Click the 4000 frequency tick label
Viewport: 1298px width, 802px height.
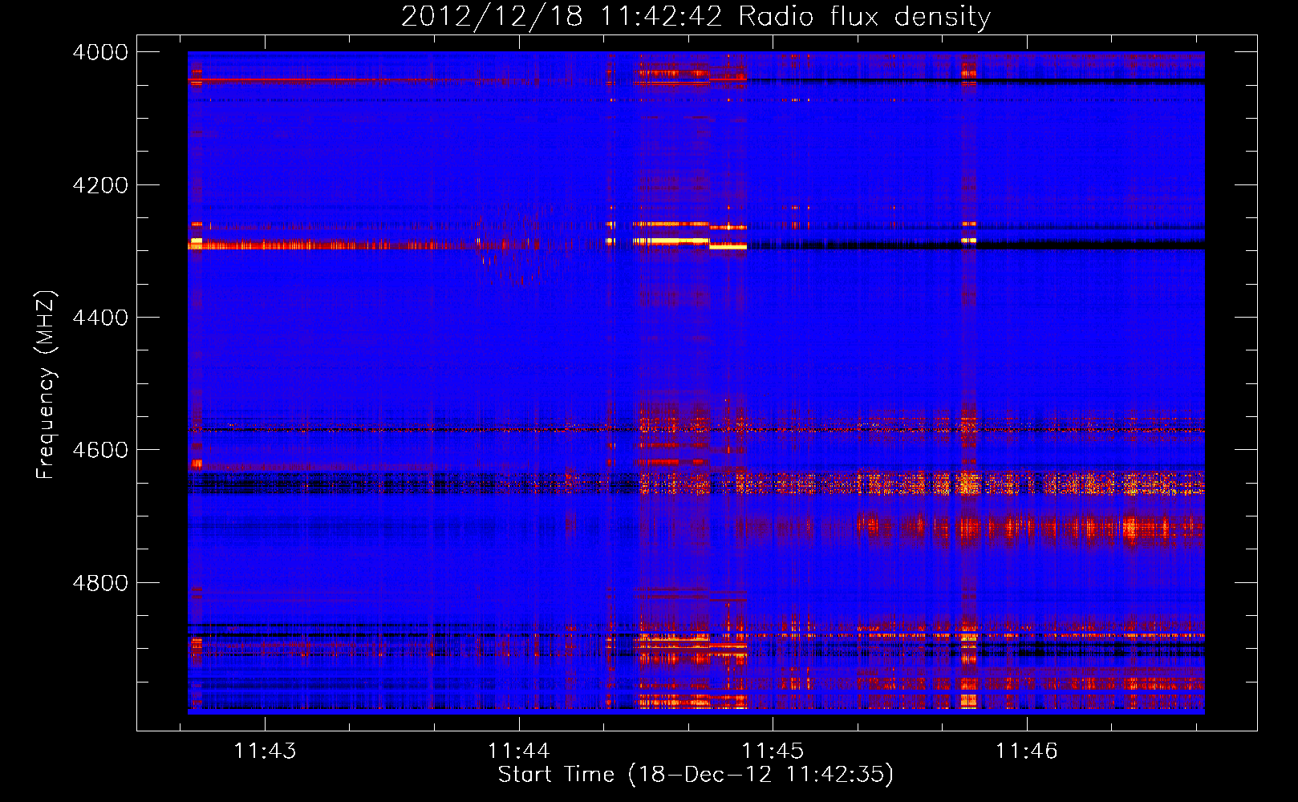(x=100, y=52)
